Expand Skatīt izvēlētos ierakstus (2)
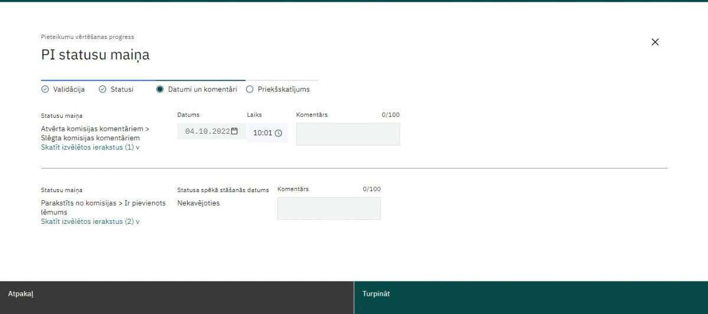The image size is (708, 314). (x=90, y=222)
